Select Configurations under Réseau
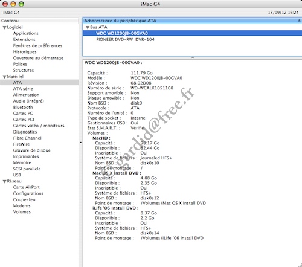 coord(28,193)
